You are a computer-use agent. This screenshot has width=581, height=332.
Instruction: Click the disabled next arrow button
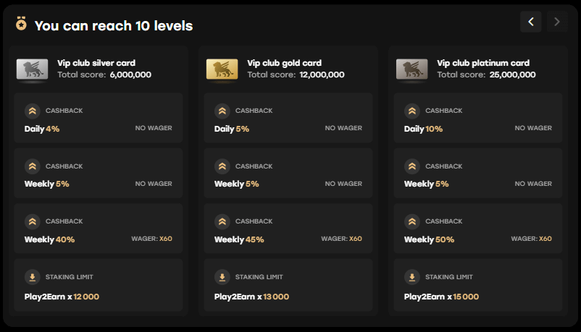pos(557,22)
